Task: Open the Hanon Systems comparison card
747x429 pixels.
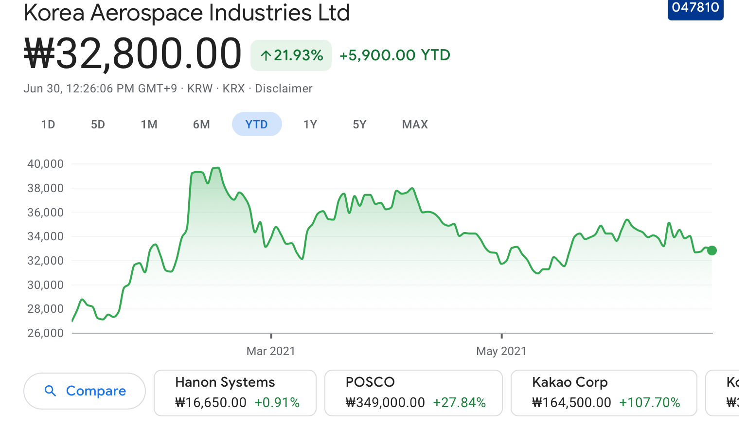Action: coord(235,393)
